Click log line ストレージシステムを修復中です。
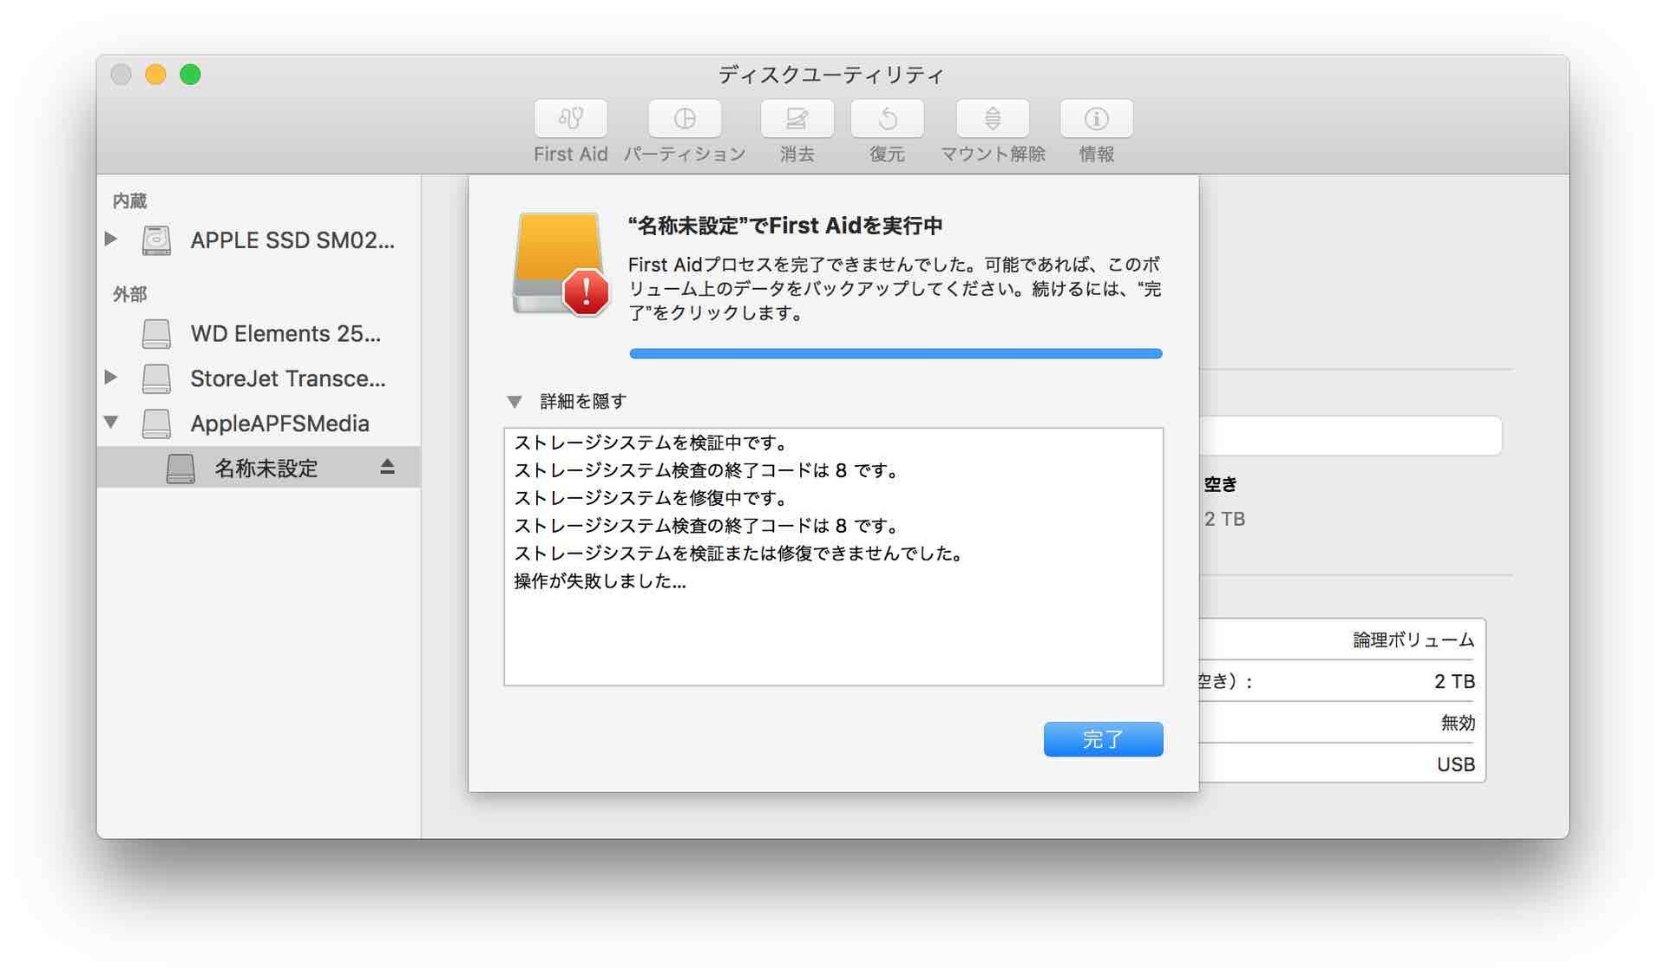 [x=652, y=498]
